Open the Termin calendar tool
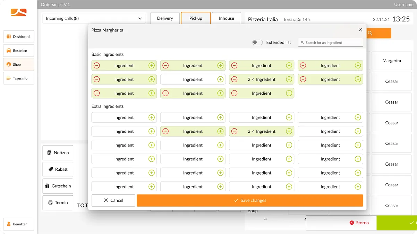This screenshot has height=234, width=417. [x=58, y=203]
